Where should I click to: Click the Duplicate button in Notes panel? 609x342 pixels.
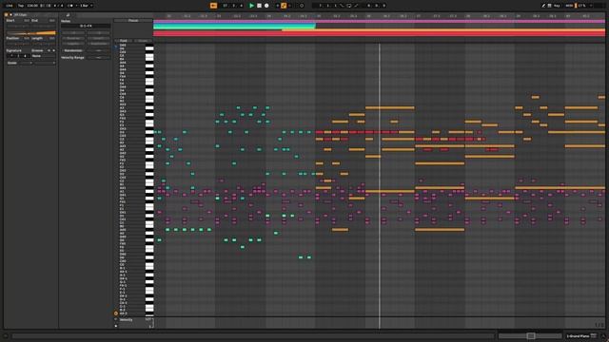98,44
